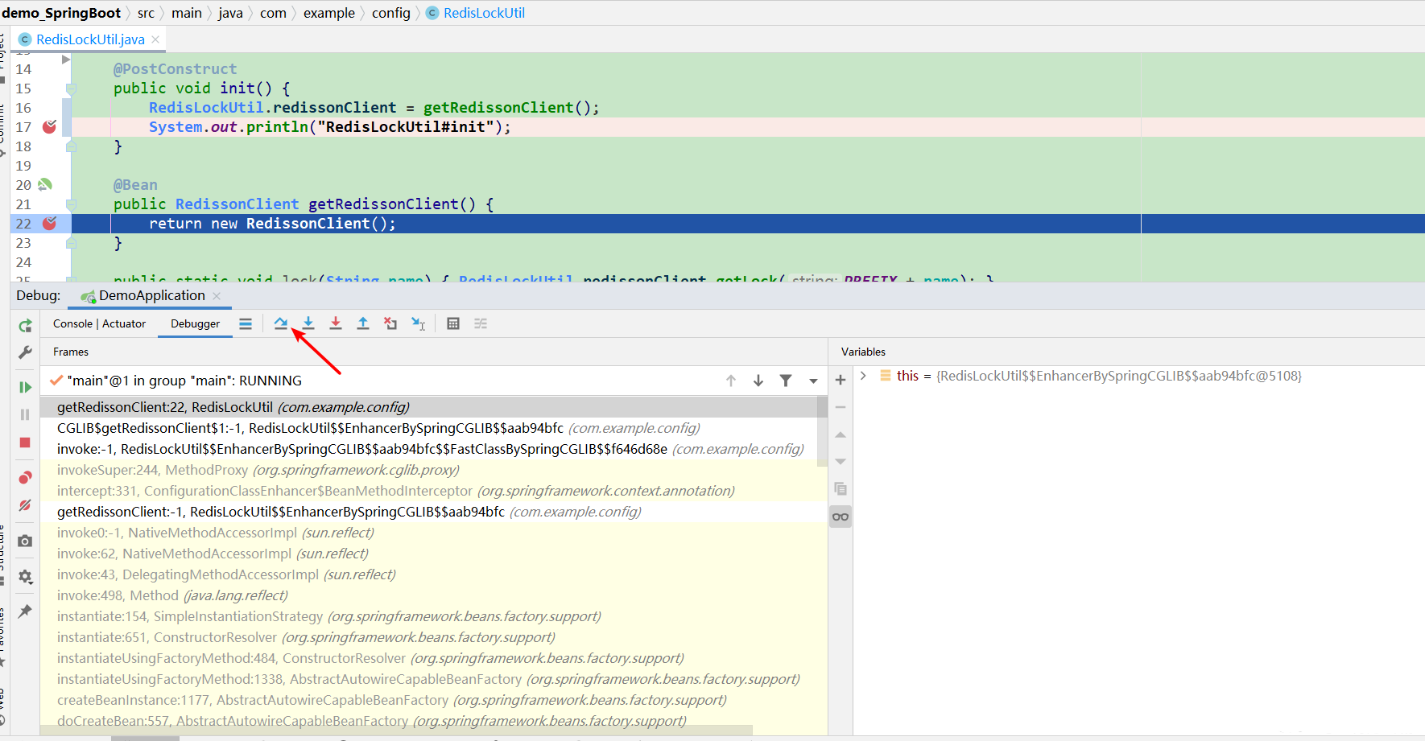Open the wrench modify run configuration icon

click(x=25, y=352)
